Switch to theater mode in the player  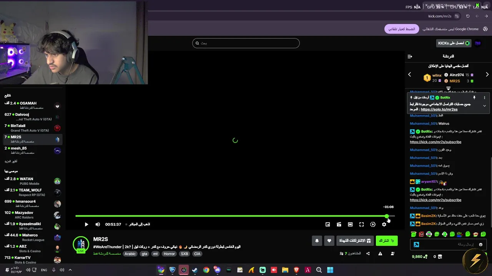coord(350,224)
